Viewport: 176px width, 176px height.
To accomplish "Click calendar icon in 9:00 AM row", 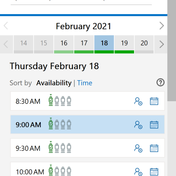I will click(154, 125).
